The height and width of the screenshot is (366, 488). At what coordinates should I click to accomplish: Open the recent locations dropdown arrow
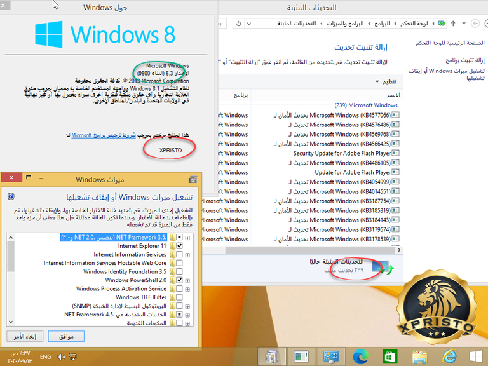point(464,24)
